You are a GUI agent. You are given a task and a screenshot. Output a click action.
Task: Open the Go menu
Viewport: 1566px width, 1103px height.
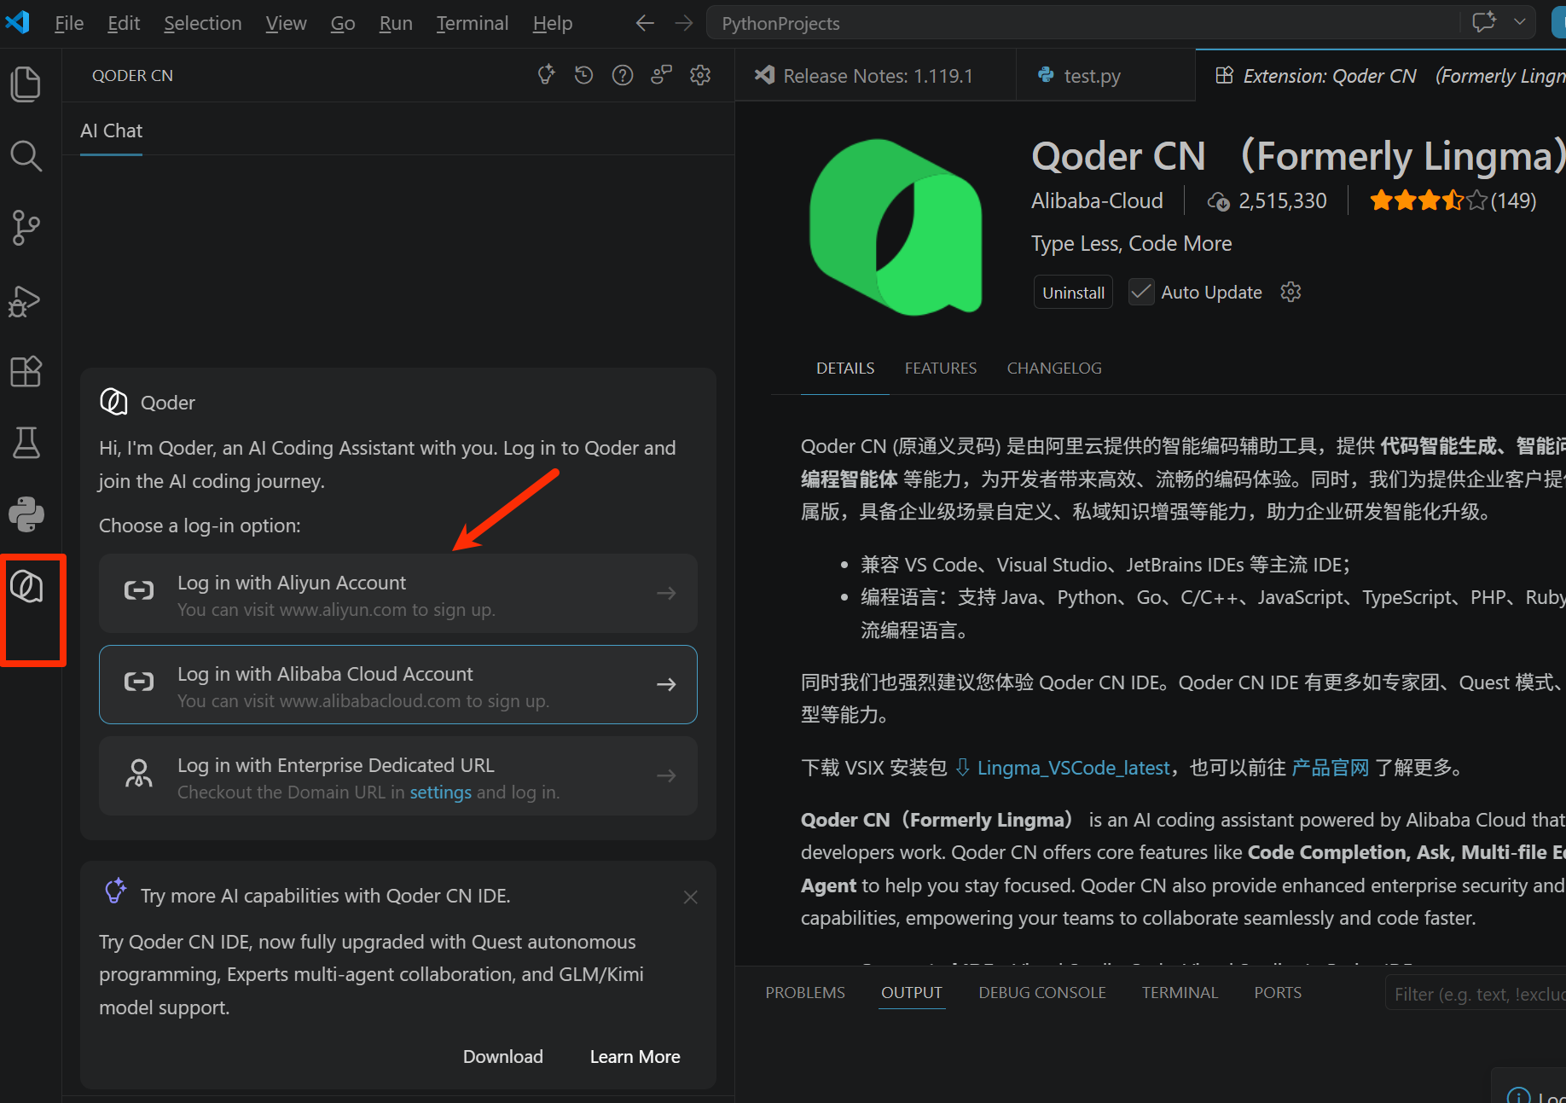point(343,23)
